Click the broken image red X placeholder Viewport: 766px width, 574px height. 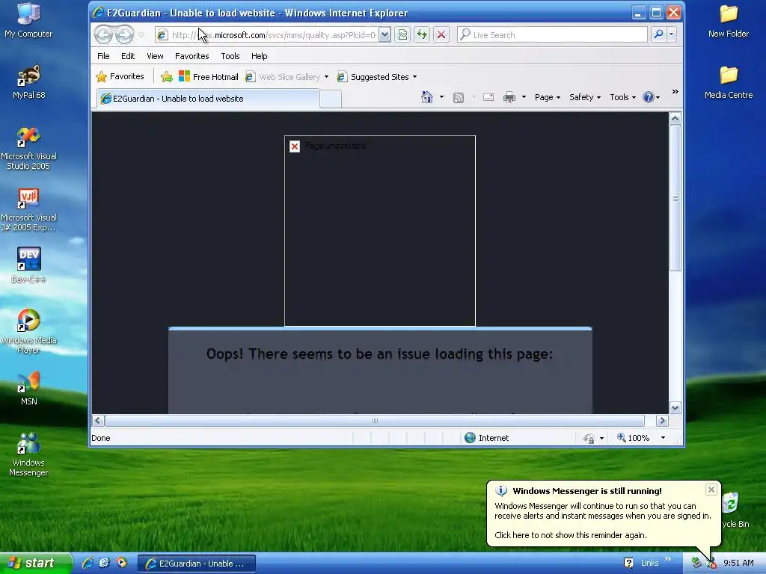point(295,146)
